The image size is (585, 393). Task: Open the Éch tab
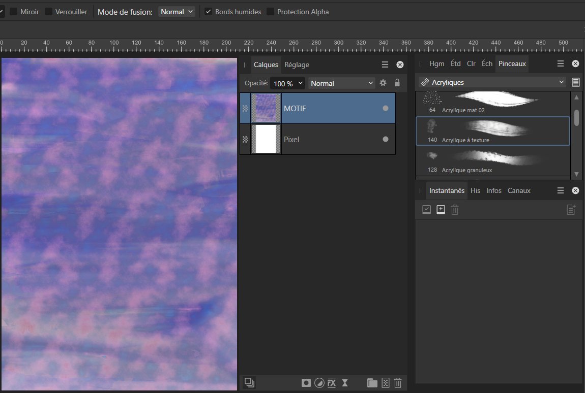(x=487, y=63)
